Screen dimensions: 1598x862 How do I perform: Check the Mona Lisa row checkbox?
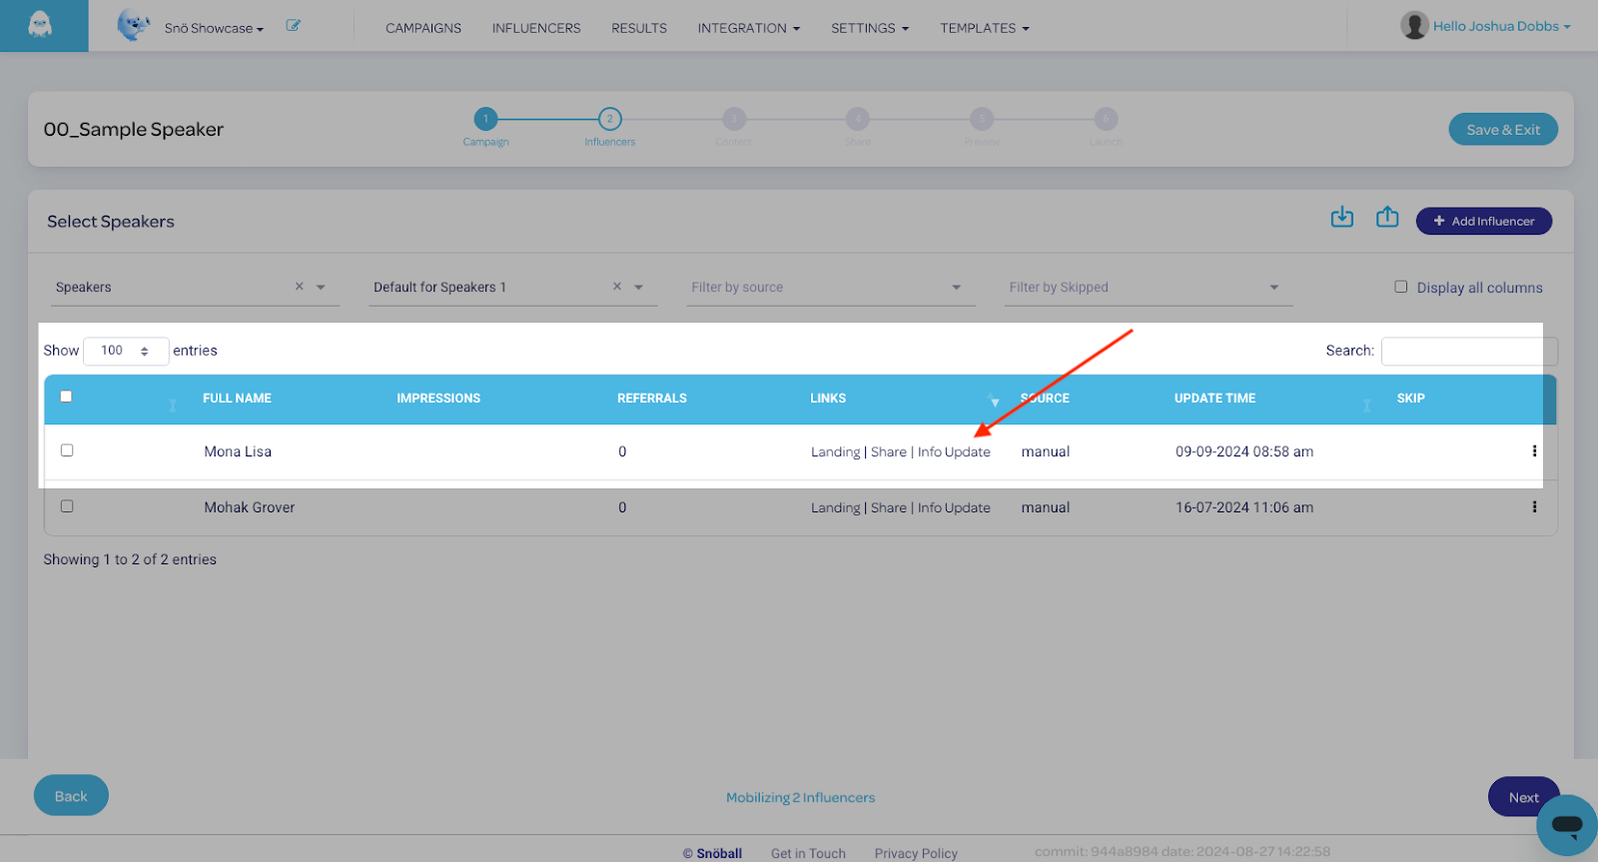[67, 450]
